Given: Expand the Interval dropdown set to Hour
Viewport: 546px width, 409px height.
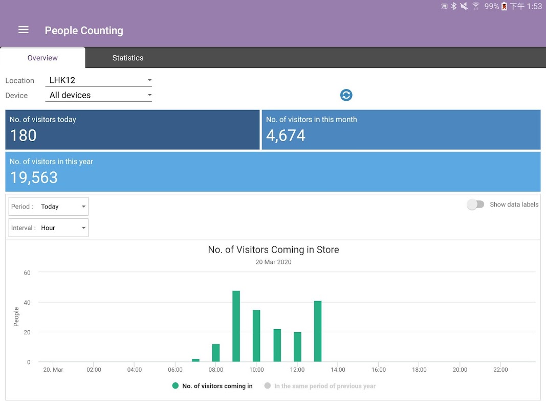Looking at the screenshot, I should click(49, 228).
